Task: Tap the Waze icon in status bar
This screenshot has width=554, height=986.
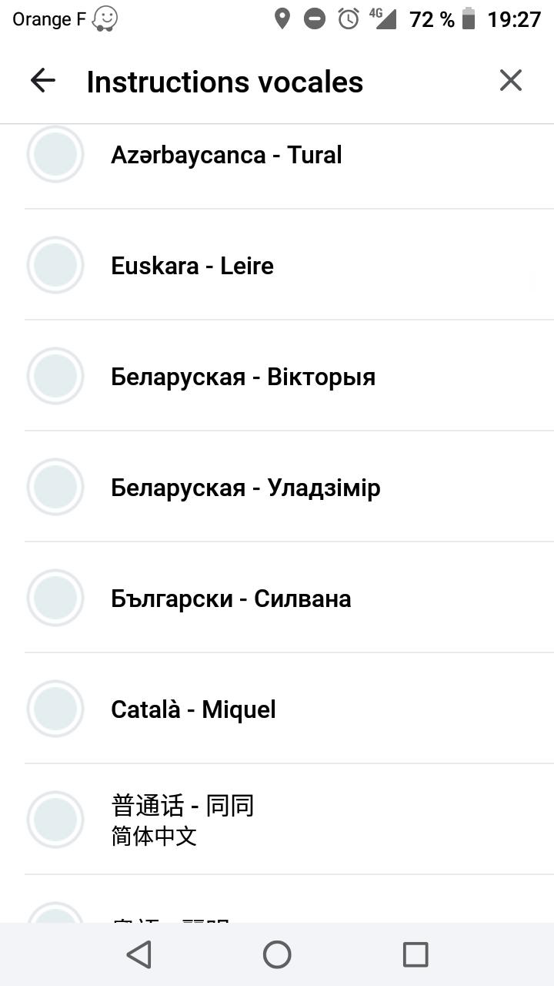Action: [x=105, y=19]
